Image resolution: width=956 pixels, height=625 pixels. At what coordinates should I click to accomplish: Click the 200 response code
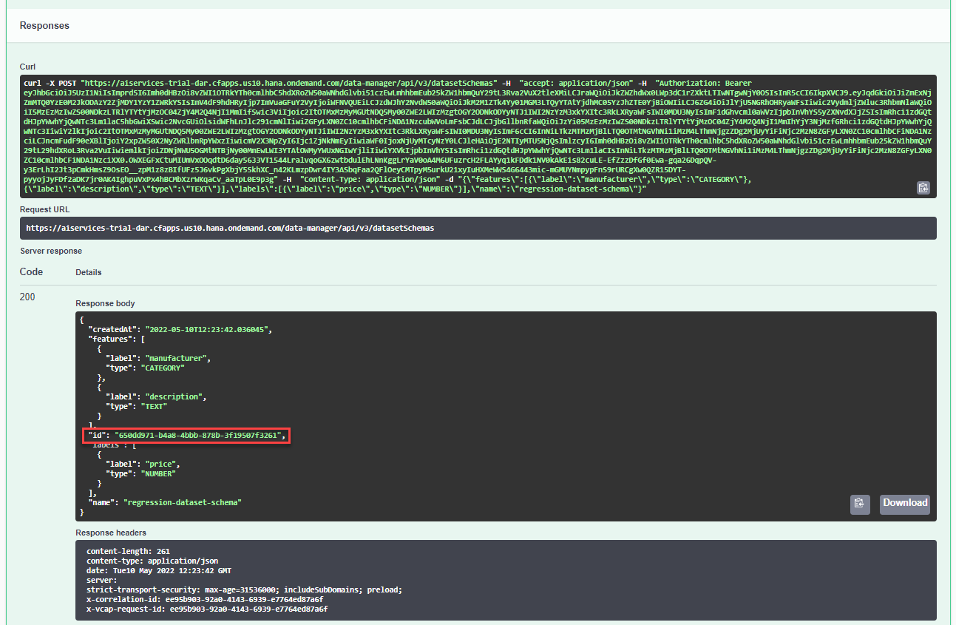pos(28,297)
